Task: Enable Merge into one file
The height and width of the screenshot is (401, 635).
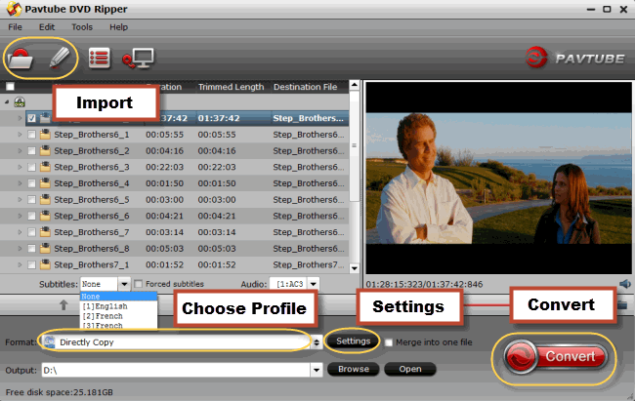Action: pyautogui.click(x=389, y=342)
